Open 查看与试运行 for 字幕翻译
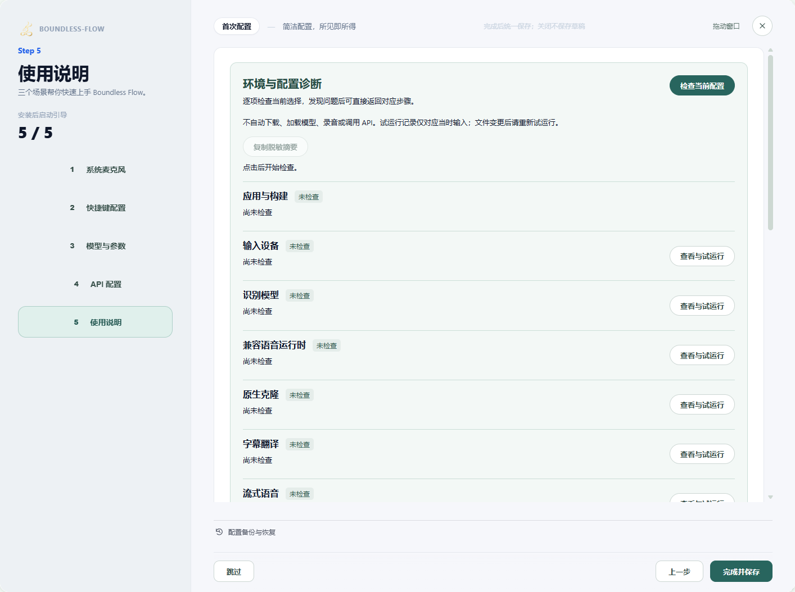This screenshot has width=795, height=592. coord(702,454)
